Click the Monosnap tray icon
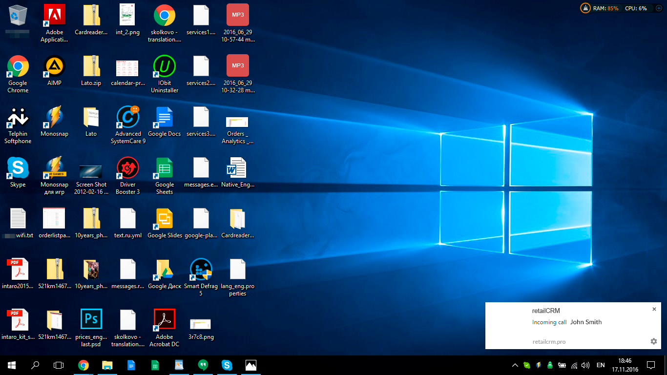Image resolution: width=667 pixels, height=375 pixels. (x=539, y=365)
